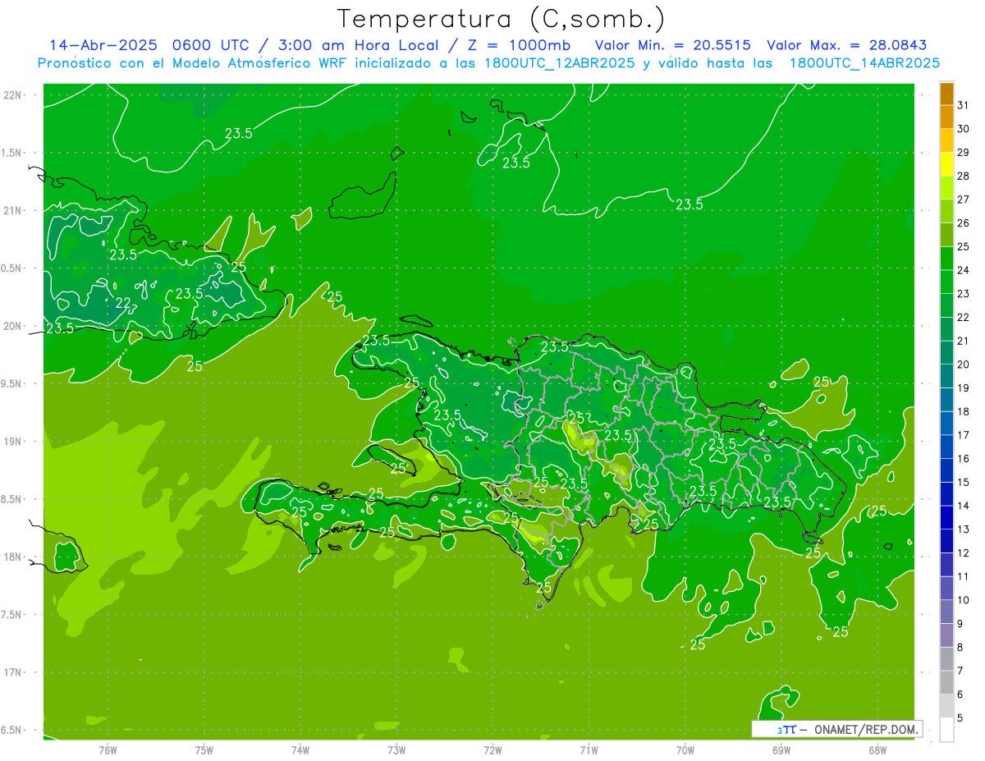Pick the light gray swatch between 5 and 6
The height and width of the screenshot is (761, 985).
click(x=946, y=706)
